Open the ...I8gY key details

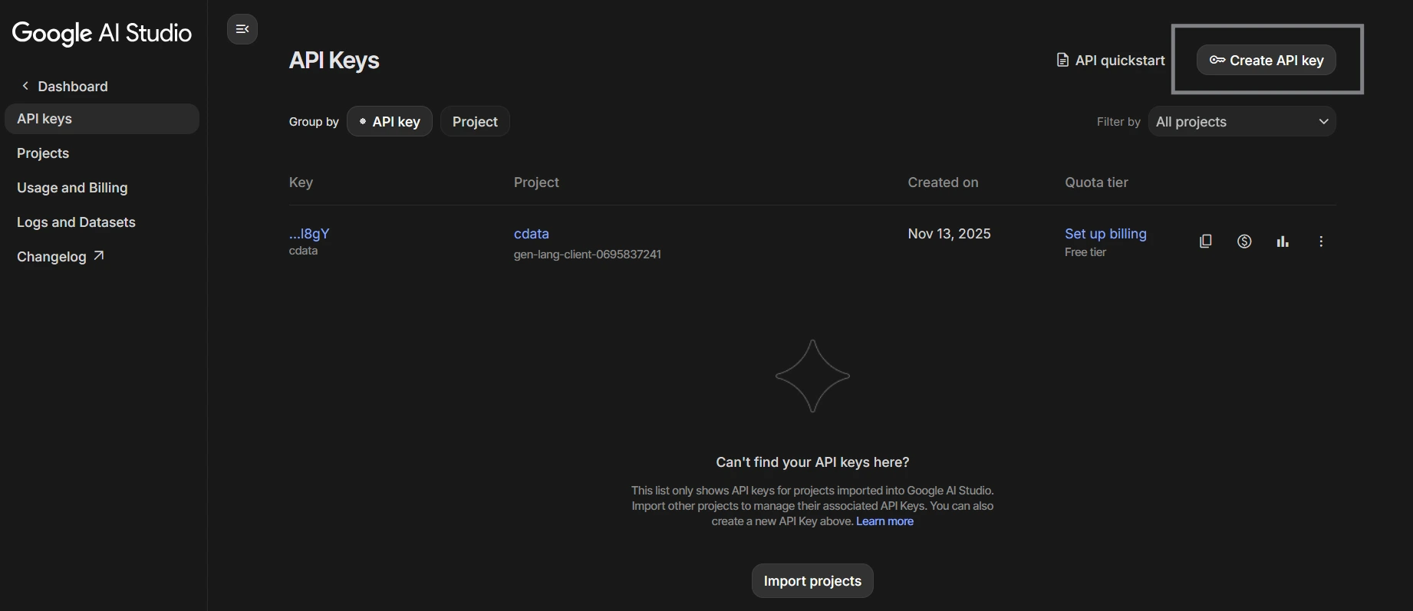pos(309,234)
